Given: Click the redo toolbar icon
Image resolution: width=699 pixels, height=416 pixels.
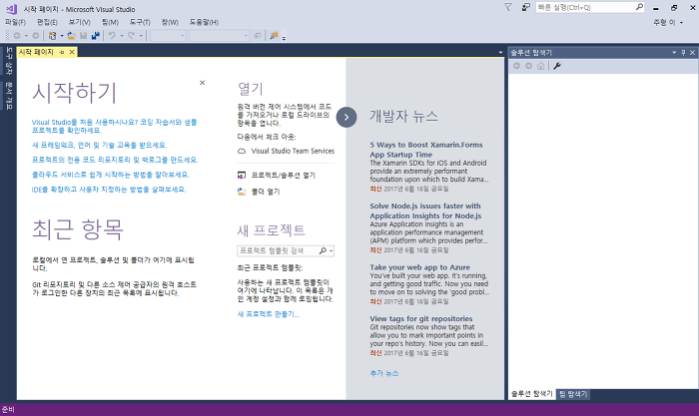Looking at the screenshot, I should [131, 36].
